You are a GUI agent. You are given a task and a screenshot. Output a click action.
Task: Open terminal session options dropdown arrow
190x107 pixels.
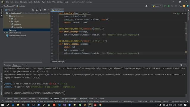(x=26, y=65)
